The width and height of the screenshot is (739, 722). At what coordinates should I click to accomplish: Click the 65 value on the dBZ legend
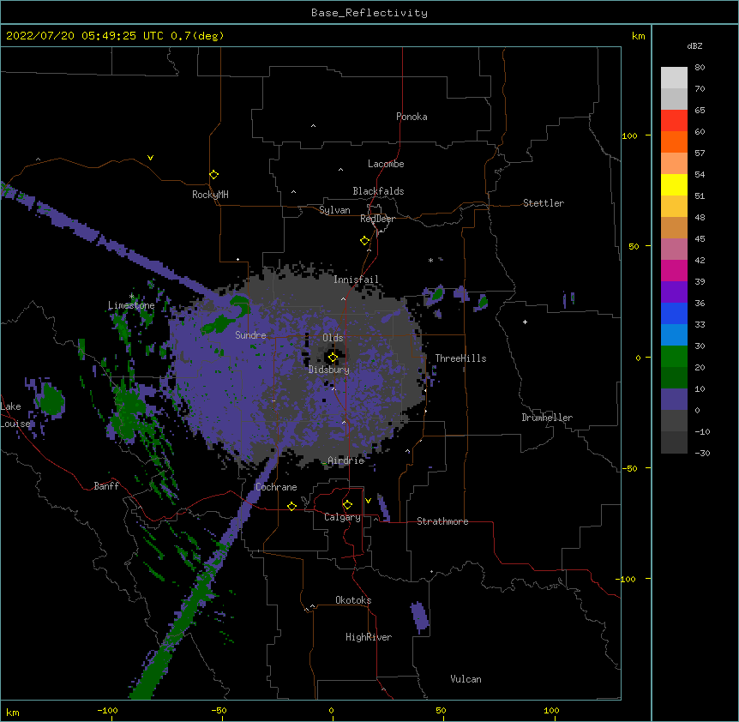coord(700,111)
